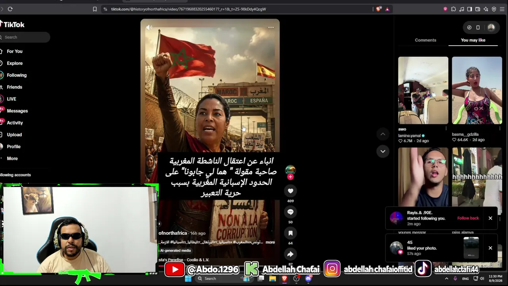Open the basma__gdzilla recommended video thumbnail
508x286 pixels.
pos(477,90)
